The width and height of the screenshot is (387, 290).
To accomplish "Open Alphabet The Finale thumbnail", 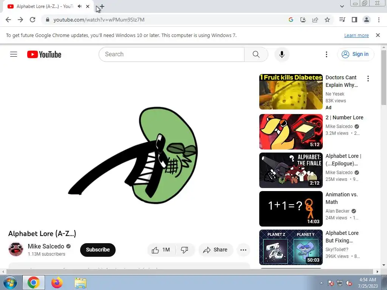I will (x=291, y=170).
